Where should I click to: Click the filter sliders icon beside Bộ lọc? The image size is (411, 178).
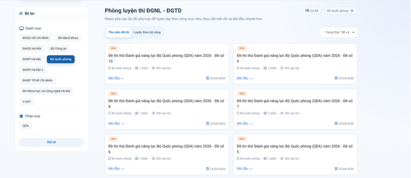click(x=21, y=13)
